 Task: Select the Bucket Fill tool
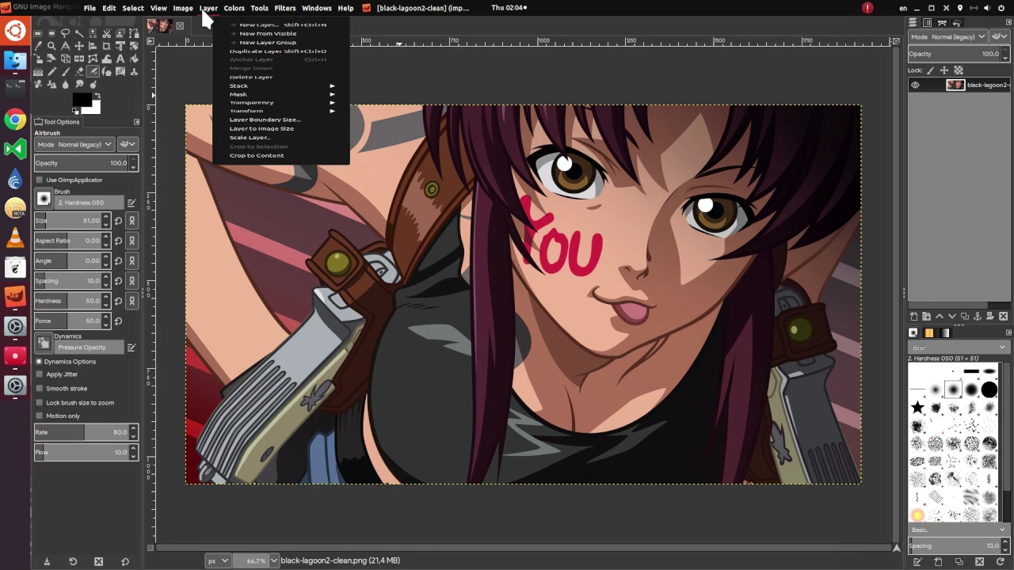coord(134,59)
